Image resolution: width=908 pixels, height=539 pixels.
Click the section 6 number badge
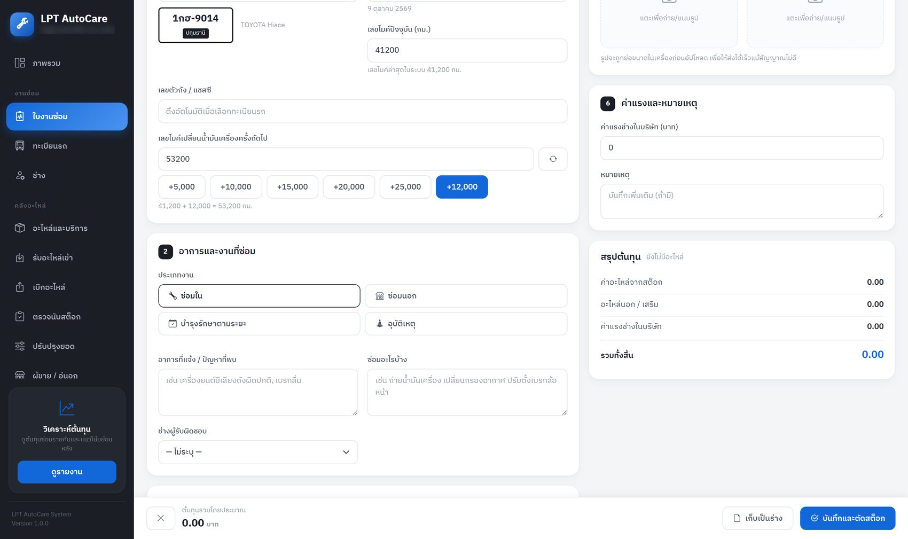tap(608, 104)
